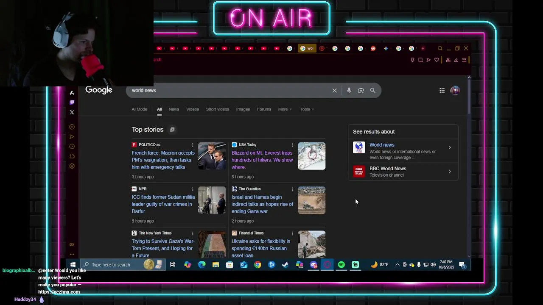Image resolution: width=543 pixels, height=305 pixels.
Task: Open 'Ukraine asks for flexibility' story
Action: click(261, 248)
